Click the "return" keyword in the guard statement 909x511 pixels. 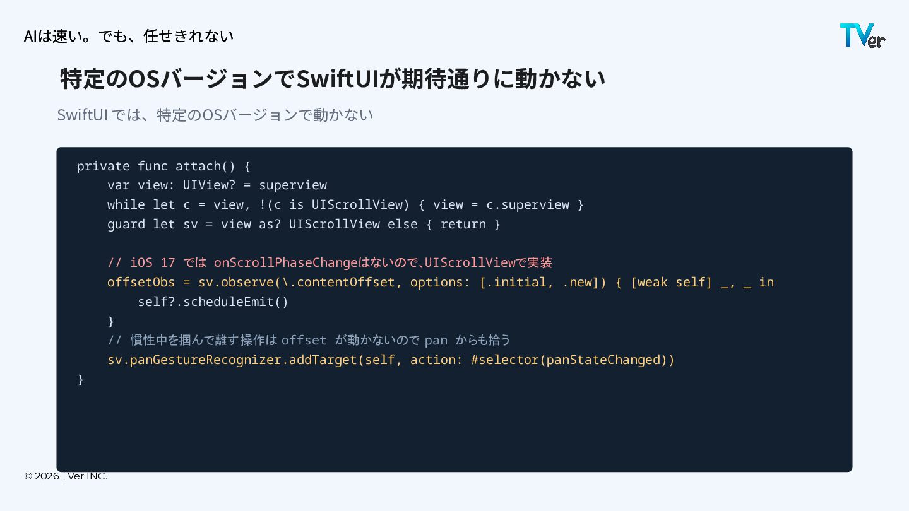click(x=463, y=224)
